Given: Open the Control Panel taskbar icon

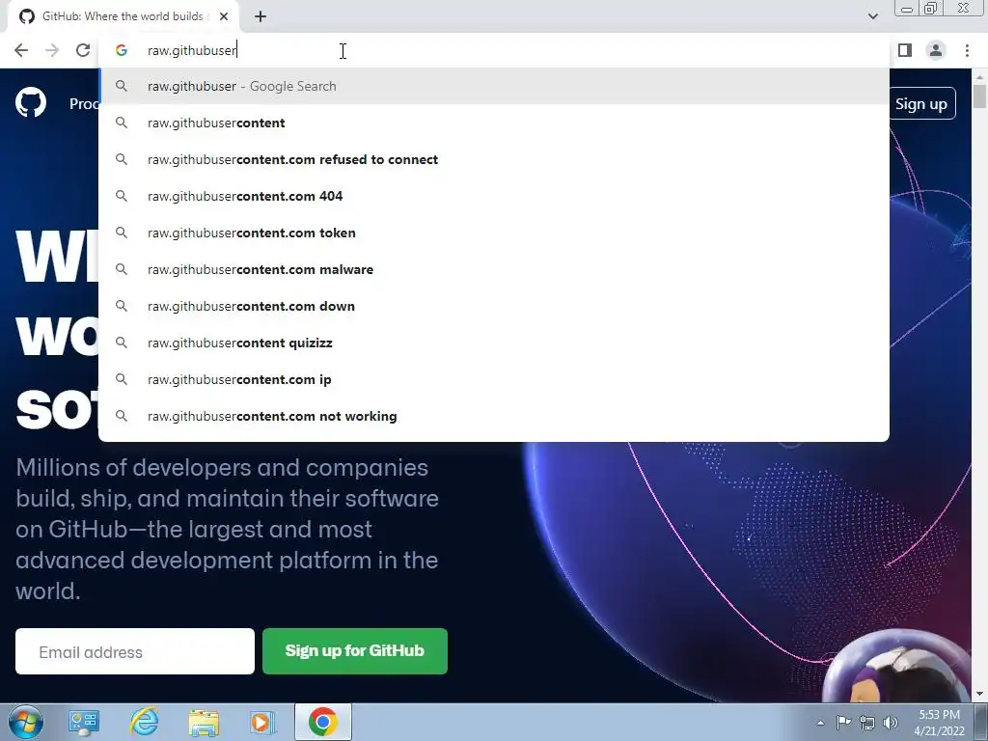Looking at the screenshot, I should (84, 722).
